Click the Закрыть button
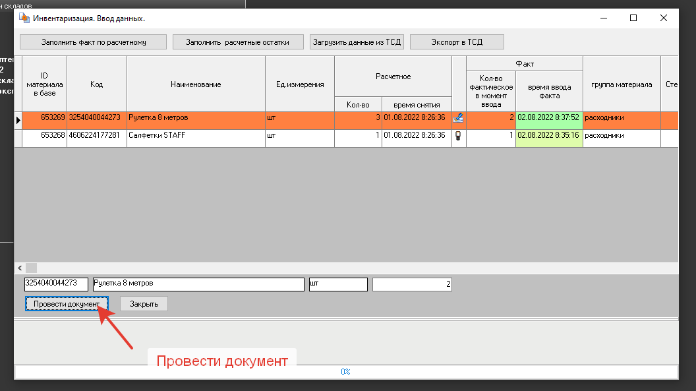The image size is (696, 391). (144, 304)
